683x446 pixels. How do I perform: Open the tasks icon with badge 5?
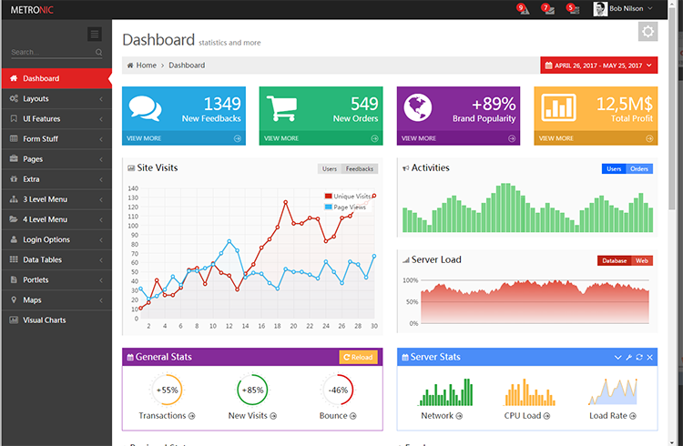click(x=572, y=9)
